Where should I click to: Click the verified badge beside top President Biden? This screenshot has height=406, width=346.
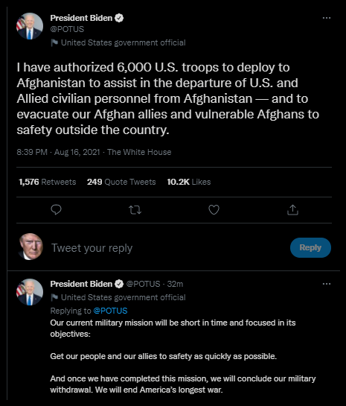(x=119, y=18)
